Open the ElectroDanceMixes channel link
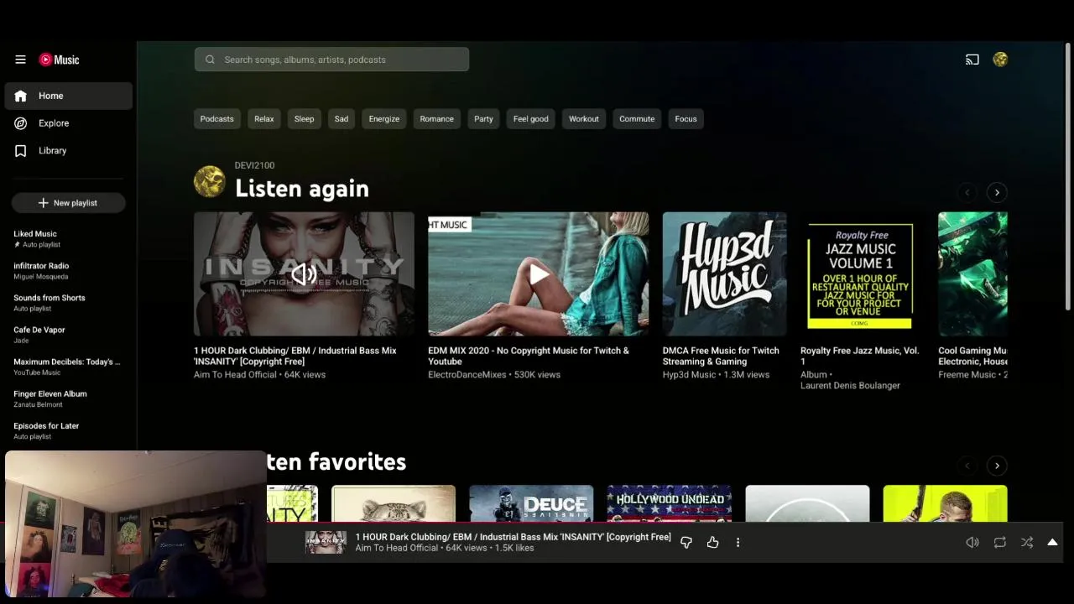The height and width of the screenshot is (604, 1074). pyautogui.click(x=465, y=375)
